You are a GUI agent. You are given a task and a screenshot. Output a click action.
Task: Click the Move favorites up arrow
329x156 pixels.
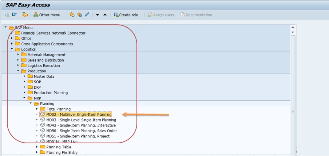[x=105, y=15]
